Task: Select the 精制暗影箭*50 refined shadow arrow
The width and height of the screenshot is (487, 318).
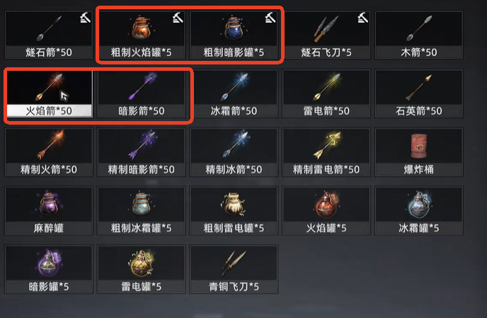Action: coord(142,152)
